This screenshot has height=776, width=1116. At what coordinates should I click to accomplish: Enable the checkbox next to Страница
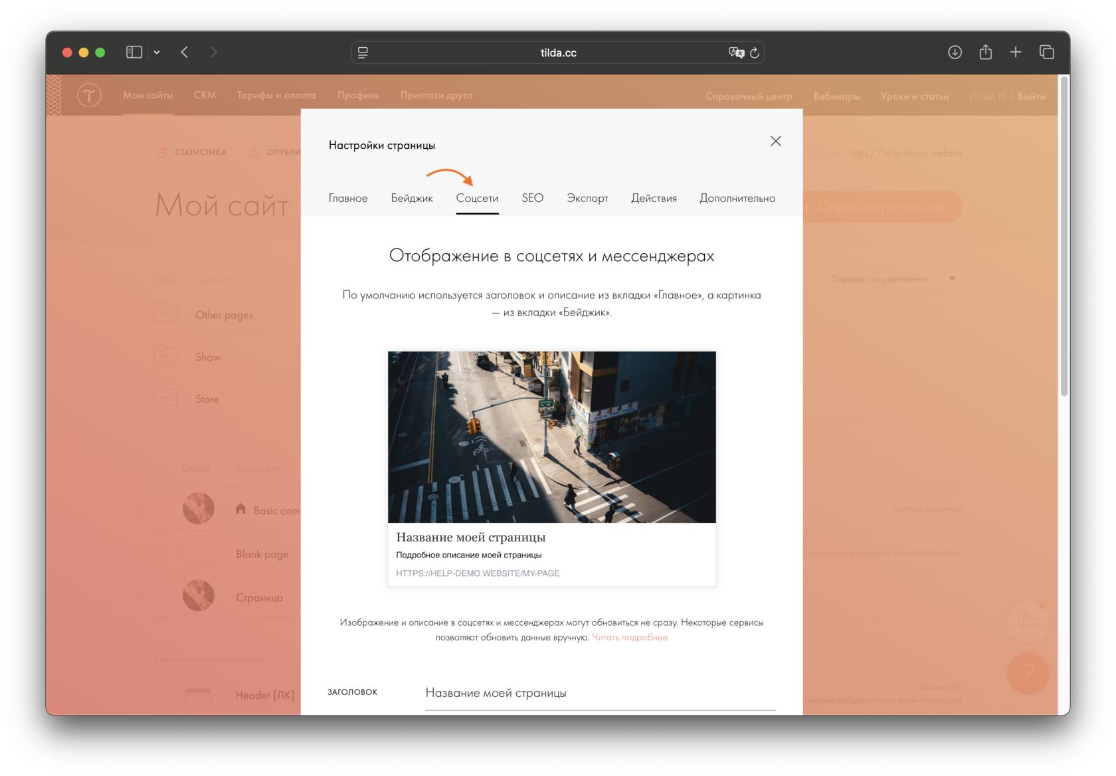click(159, 596)
